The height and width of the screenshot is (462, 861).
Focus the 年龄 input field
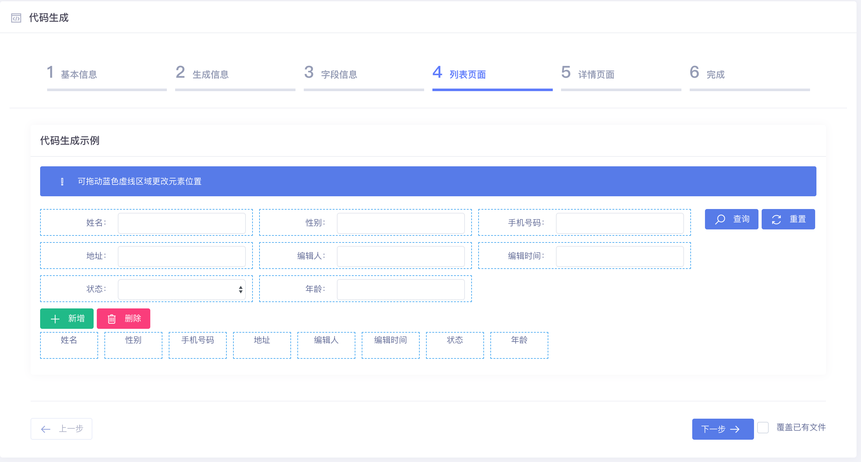401,289
